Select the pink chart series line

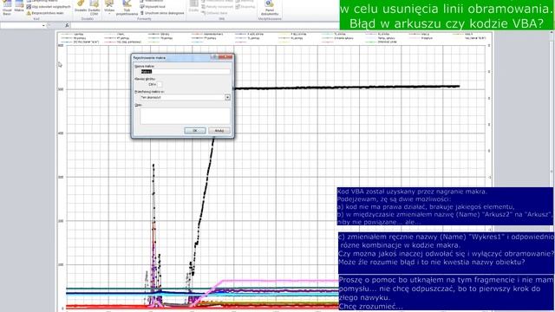click(x=279, y=281)
